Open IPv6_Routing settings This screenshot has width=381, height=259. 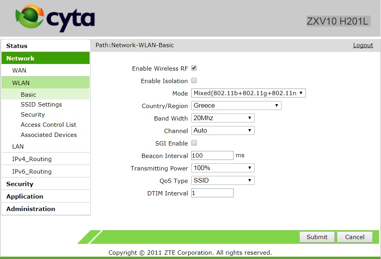tap(46, 172)
